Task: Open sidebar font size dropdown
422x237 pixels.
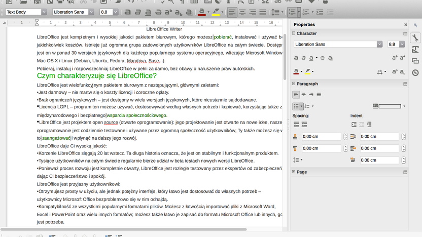Action: [x=402, y=45]
